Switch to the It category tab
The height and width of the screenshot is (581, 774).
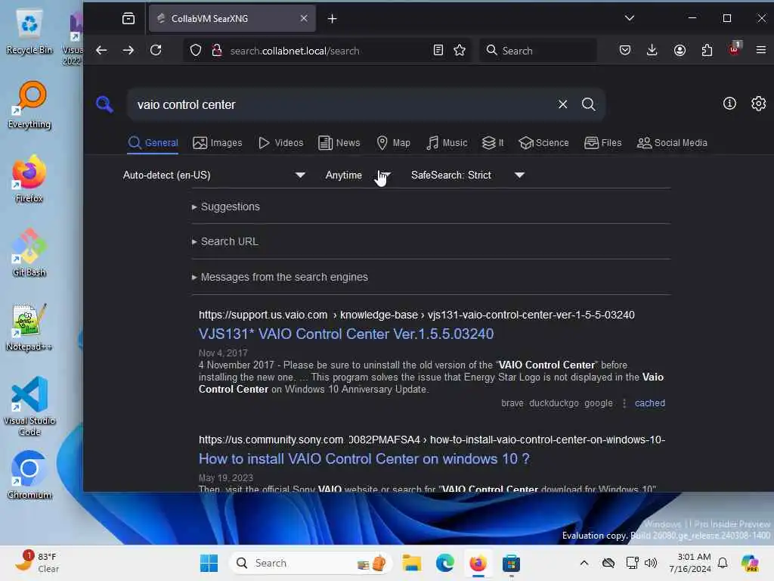click(x=493, y=143)
